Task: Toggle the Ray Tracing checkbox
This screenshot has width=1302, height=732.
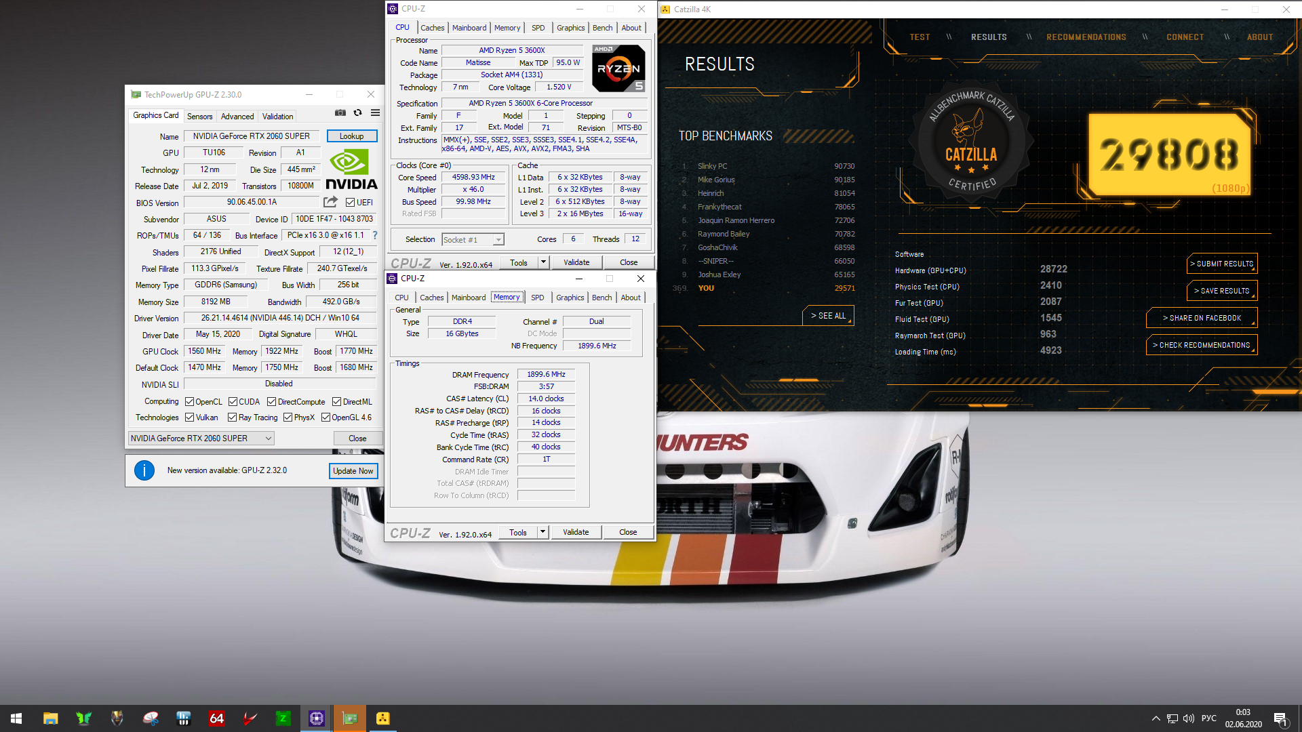Action: (x=232, y=418)
